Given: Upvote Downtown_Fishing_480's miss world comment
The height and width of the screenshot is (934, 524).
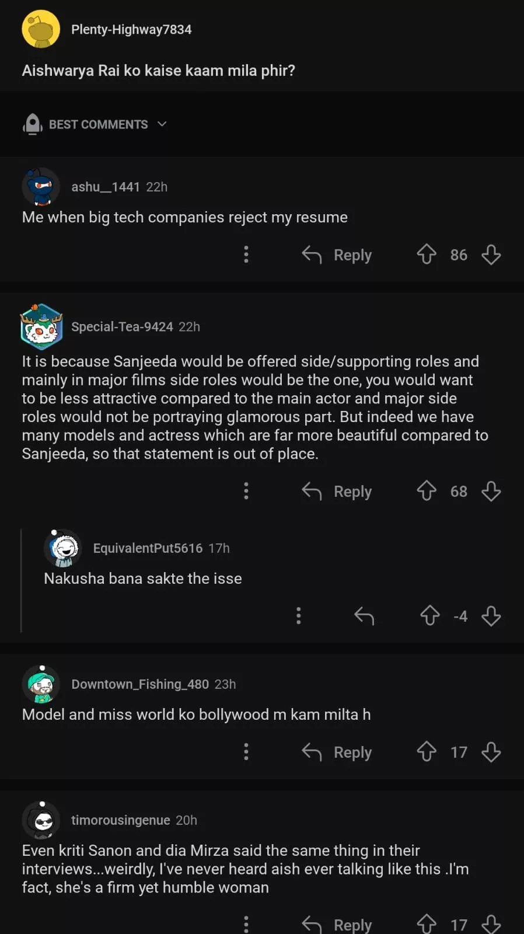Looking at the screenshot, I should pyautogui.click(x=427, y=752).
